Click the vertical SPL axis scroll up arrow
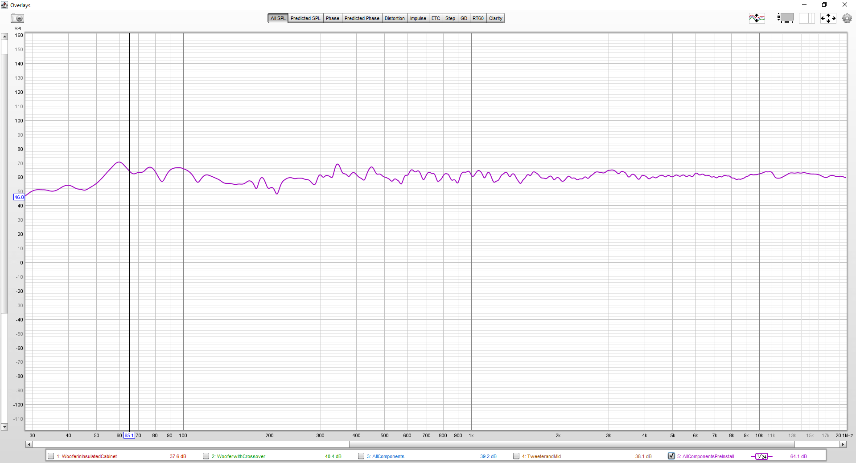This screenshot has width=856, height=463. (x=4, y=37)
